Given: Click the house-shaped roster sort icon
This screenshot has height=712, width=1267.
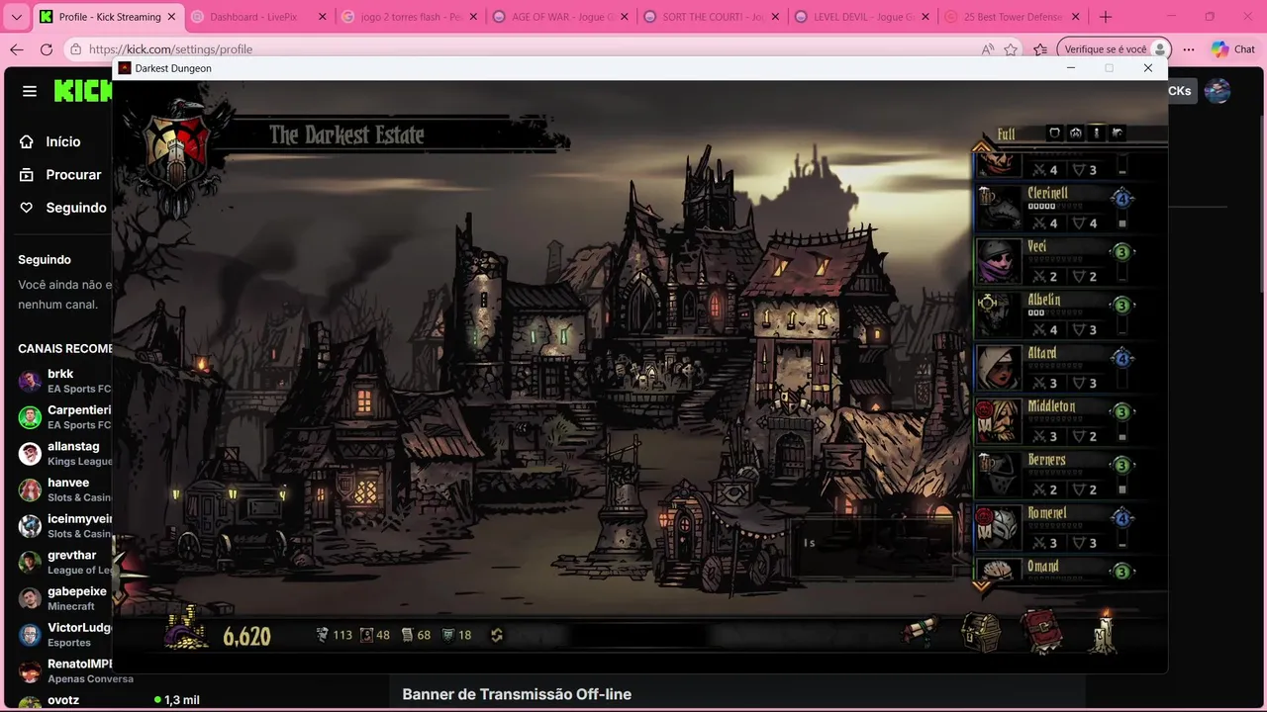Looking at the screenshot, I should coord(1076,133).
